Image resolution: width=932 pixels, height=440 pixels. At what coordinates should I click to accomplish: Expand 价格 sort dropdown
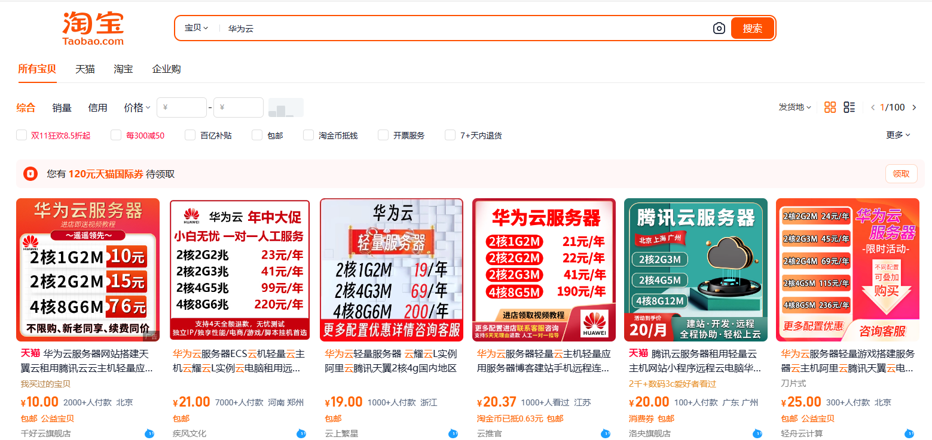[137, 107]
